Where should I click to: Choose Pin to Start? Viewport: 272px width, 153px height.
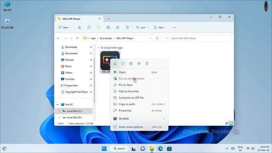tap(139, 85)
